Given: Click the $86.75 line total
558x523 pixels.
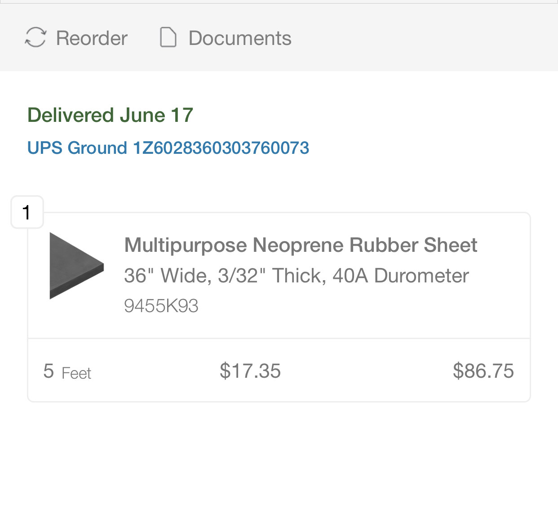Looking at the screenshot, I should tap(483, 371).
